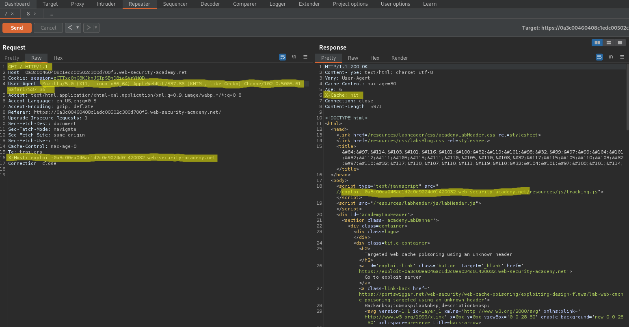Click 'Upgrade-Insecure-Requests: 1' request line
The image size is (629, 327).
48,118
